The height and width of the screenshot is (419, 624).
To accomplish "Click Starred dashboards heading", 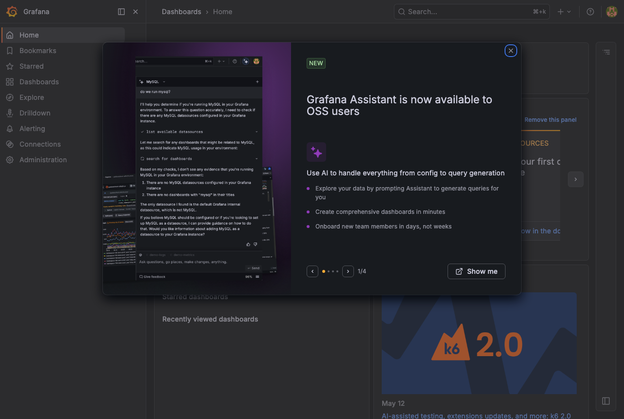I will click(x=195, y=297).
